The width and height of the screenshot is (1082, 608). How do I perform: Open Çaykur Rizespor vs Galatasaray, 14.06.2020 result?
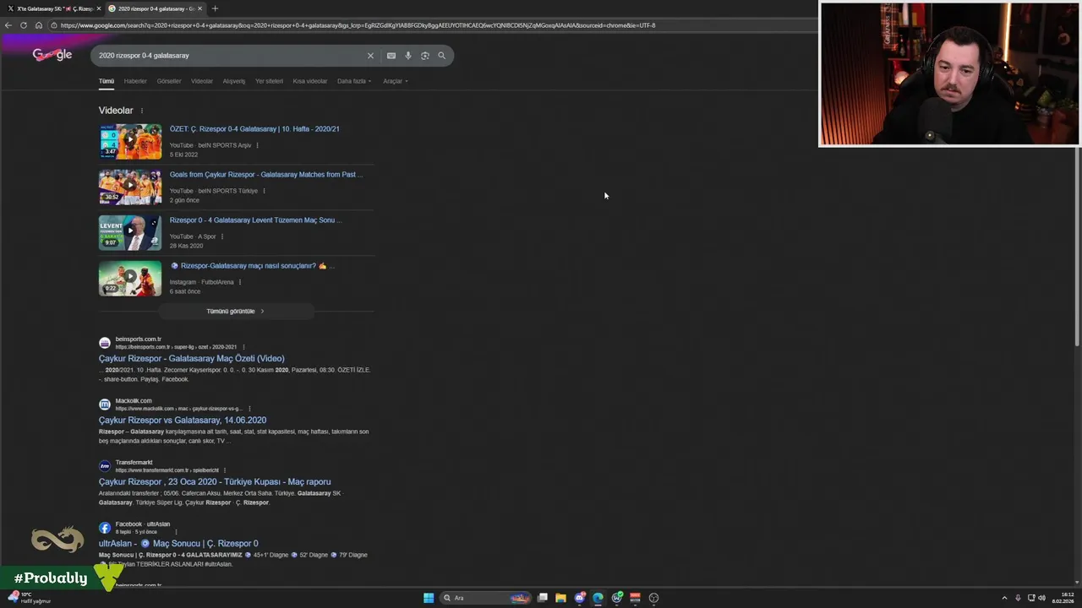click(183, 421)
